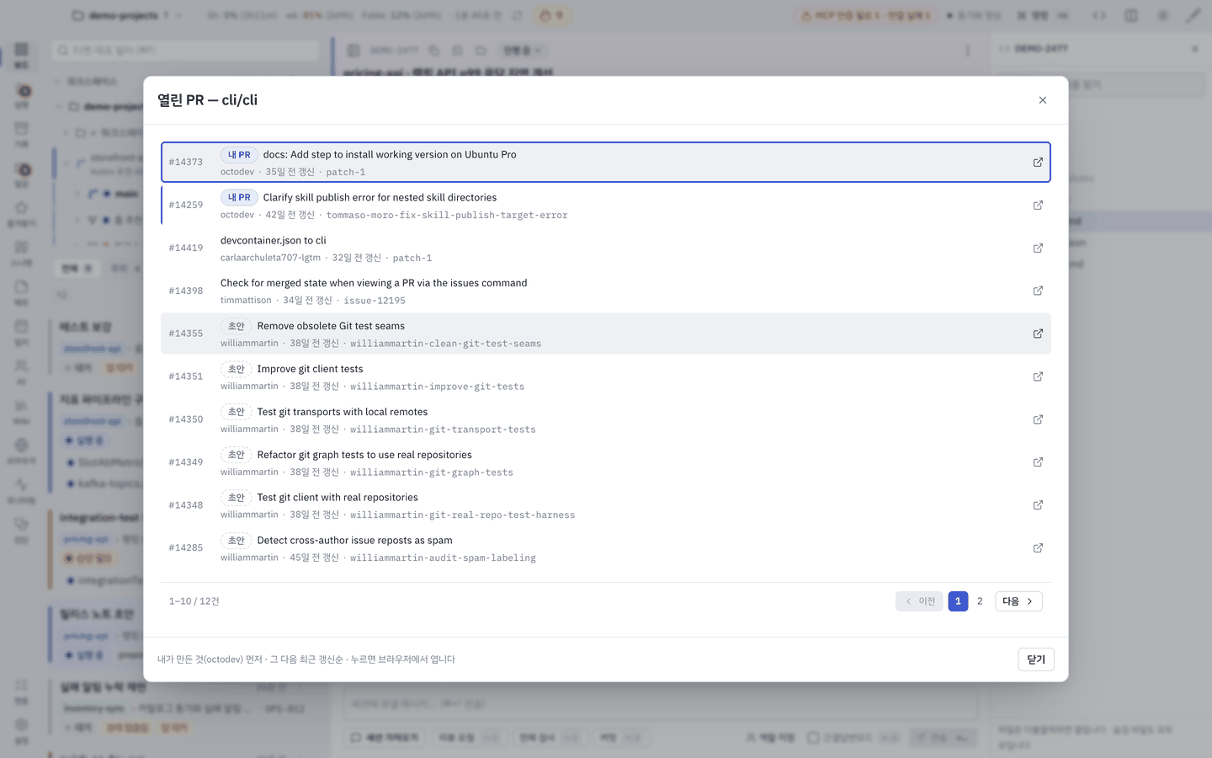Image resolution: width=1212 pixels, height=758 pixels.
Task: Click the branch name "issue-12195"
Action: pyautogui.click(x=375, y=301)
